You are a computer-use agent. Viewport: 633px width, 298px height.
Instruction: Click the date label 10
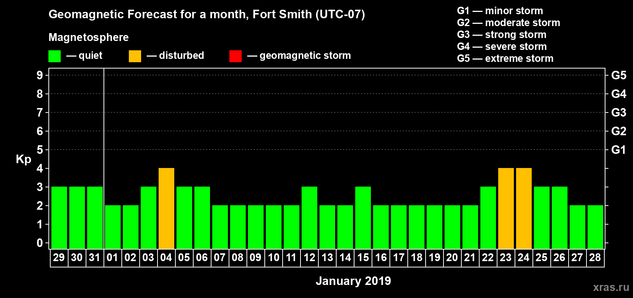pos(273,257)
